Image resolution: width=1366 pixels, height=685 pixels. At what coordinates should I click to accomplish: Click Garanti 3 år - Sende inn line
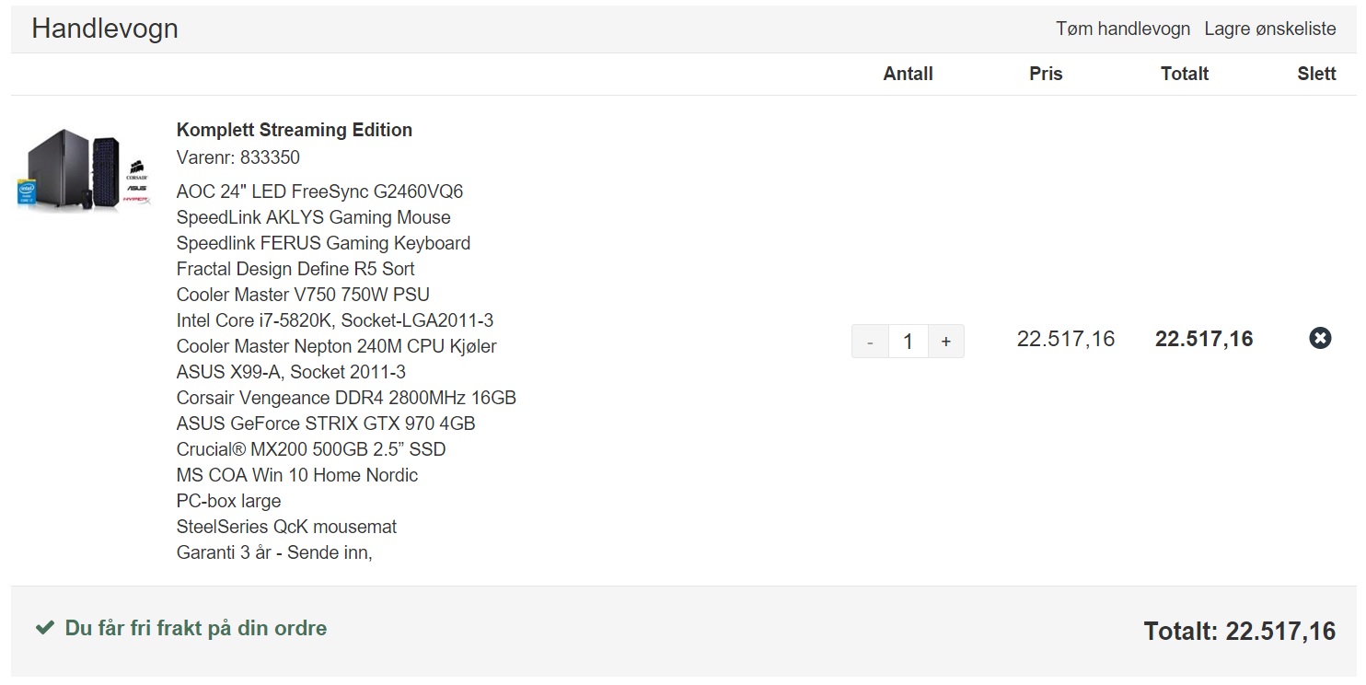coord(274,552)
